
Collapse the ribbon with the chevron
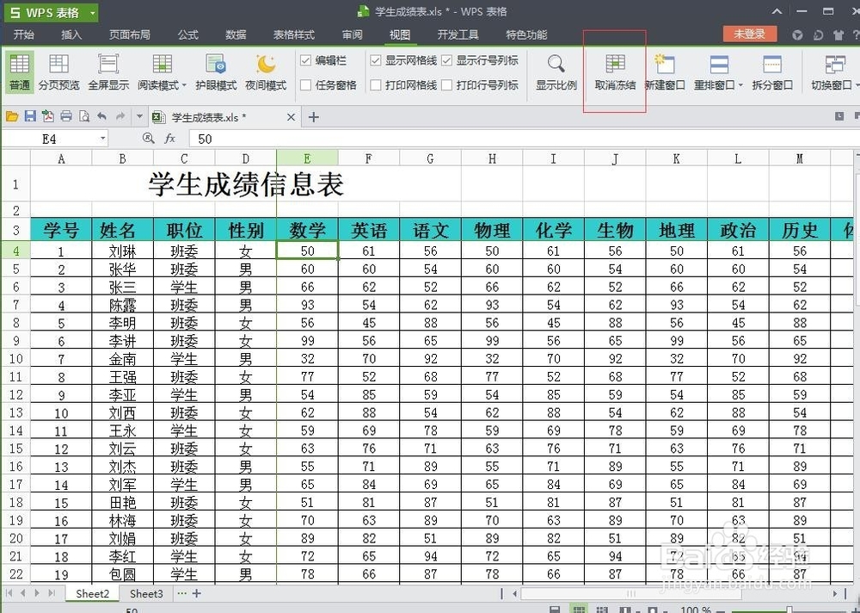[777, 11]
